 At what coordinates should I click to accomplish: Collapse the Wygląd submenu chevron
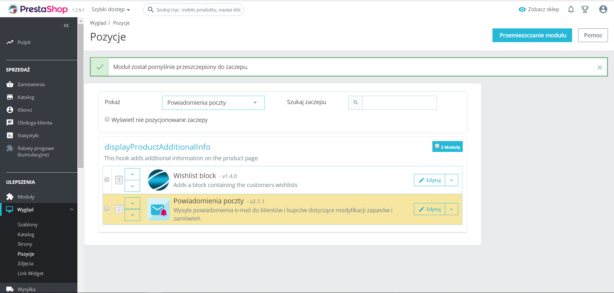[71, 209]
